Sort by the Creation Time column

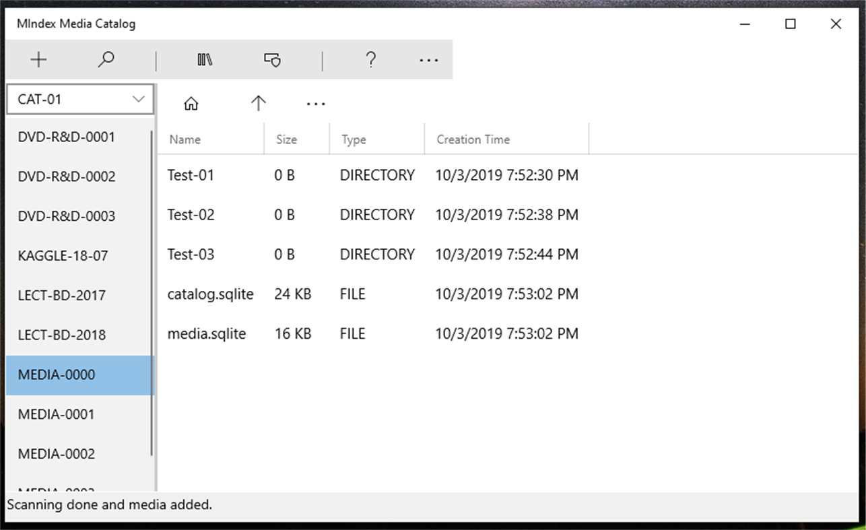click(473, 139)
